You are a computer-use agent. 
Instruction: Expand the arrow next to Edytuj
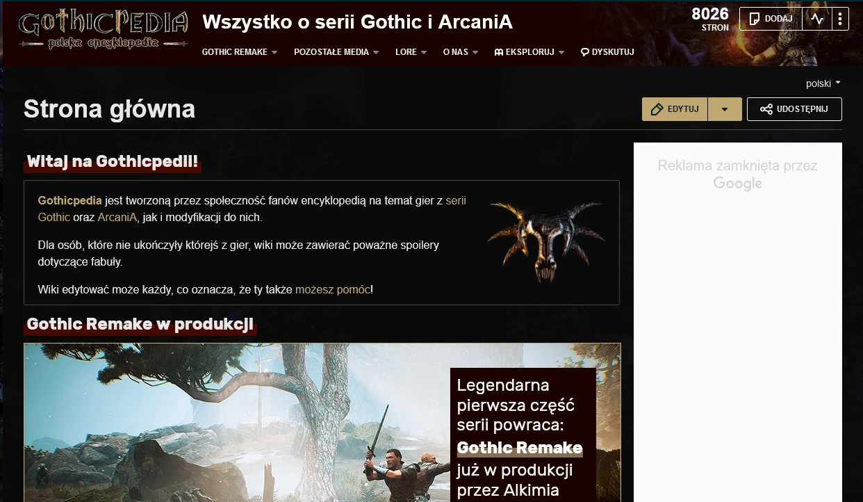(x=725, y=109)
